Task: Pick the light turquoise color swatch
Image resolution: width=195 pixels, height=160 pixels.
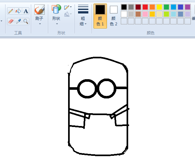Action: [173, 14]
